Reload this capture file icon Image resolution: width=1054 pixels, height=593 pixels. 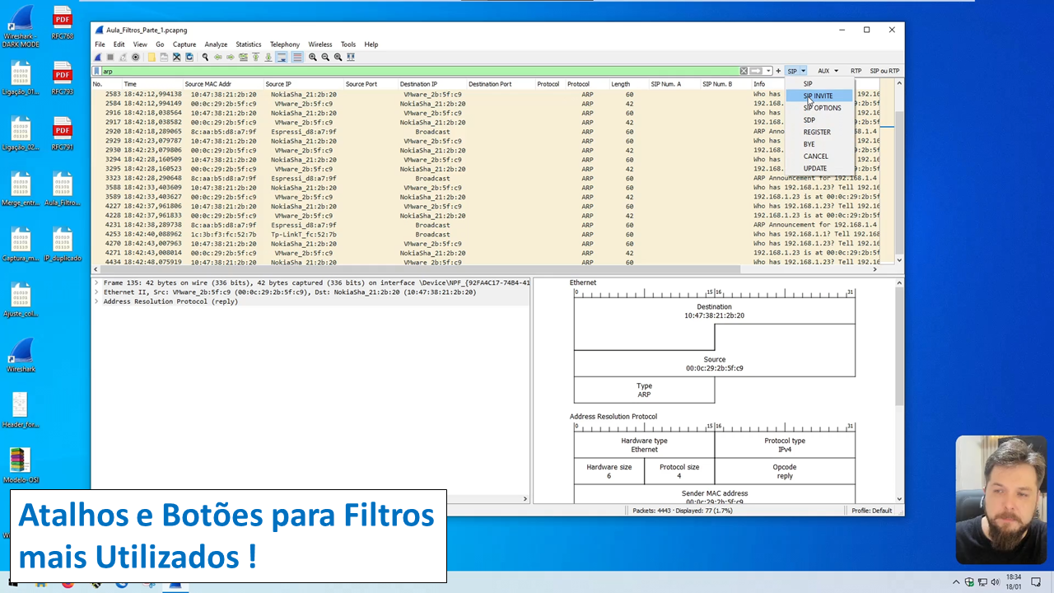pyautogui.click(x=189, y=57)
